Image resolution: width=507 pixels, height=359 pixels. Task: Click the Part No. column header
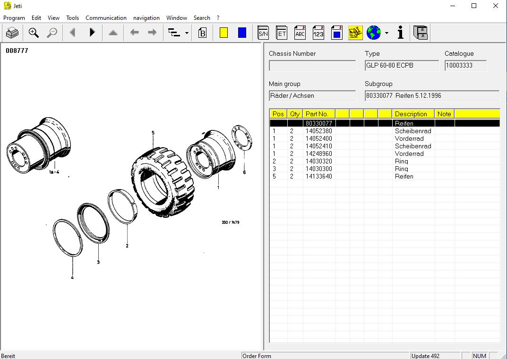point(319,114)
